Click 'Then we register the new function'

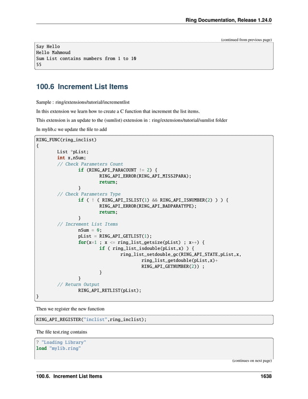pos(70,309)
